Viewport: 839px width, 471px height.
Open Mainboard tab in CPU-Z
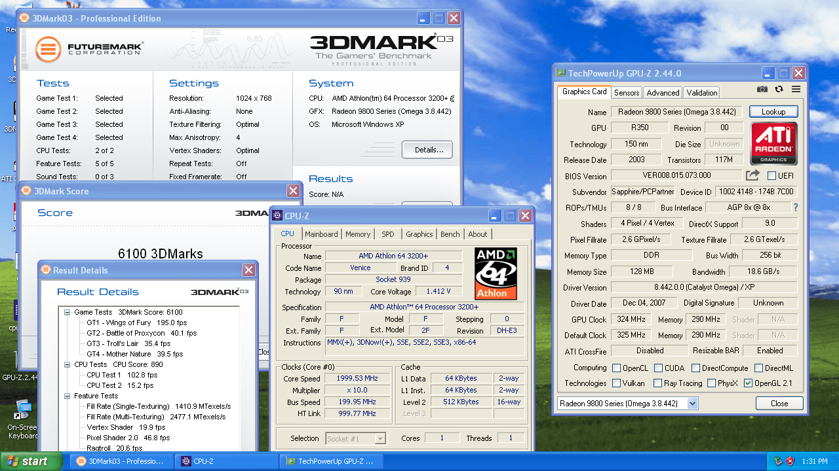pyautogui.click(x=321, y=234)
